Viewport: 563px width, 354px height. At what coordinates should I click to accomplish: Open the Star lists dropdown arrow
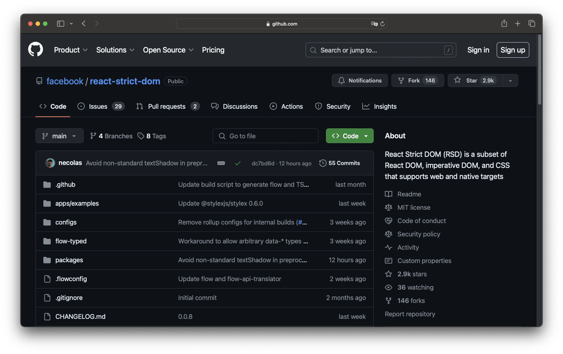[510, 81]
